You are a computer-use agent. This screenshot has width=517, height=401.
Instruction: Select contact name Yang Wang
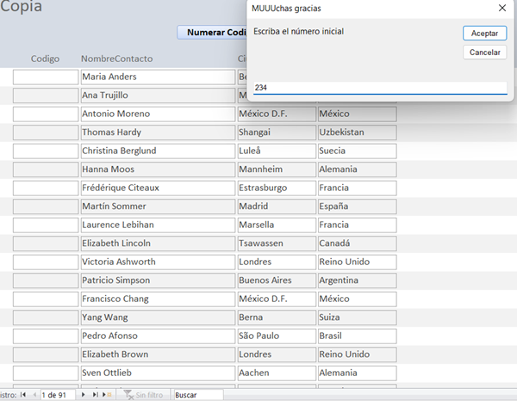[x=158, y=318]
